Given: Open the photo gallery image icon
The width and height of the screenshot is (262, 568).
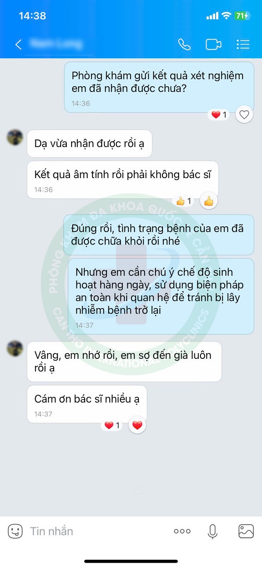Looking at the screenshot, I should (246, 531).
